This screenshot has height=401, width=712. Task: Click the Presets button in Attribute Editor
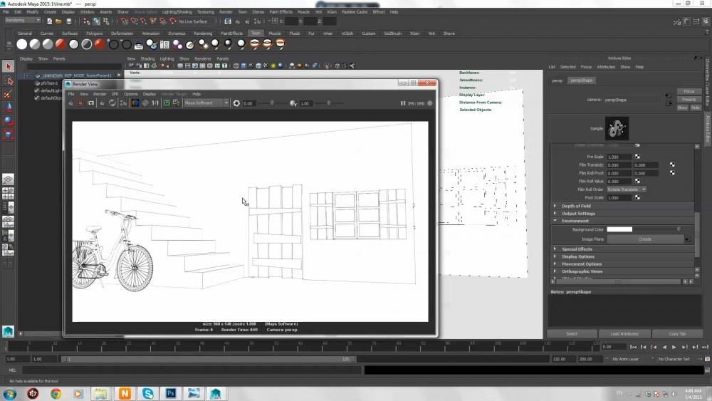689,100
